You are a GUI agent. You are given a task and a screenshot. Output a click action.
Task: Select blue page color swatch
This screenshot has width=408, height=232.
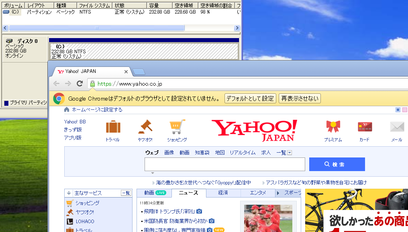coord(398,110)
